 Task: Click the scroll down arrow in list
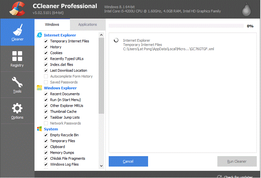click(101, 166)
